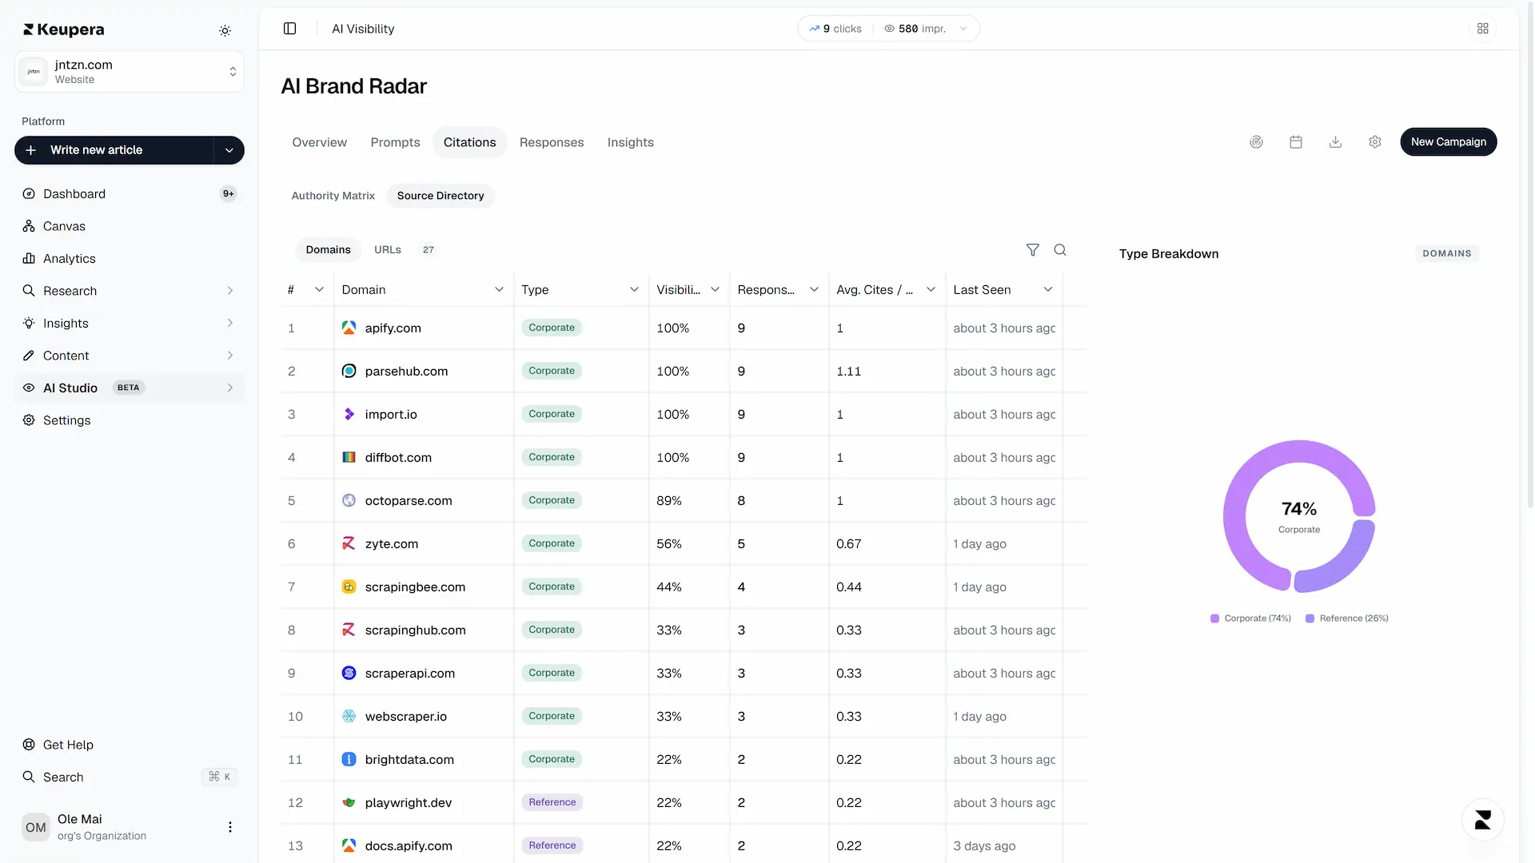Image resolution: width=1535 pixels, height=863 pixels.
Task: Open the Keupera chat assistant icon
Action: pyautogui.click(x=1483, y=820)
